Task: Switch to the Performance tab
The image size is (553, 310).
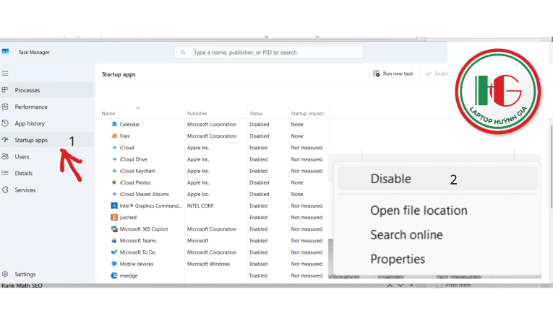Action: pyautogui.click(x=46, y=107)
